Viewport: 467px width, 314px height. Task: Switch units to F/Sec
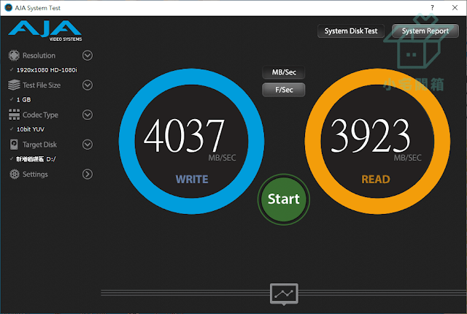[284, 90]
